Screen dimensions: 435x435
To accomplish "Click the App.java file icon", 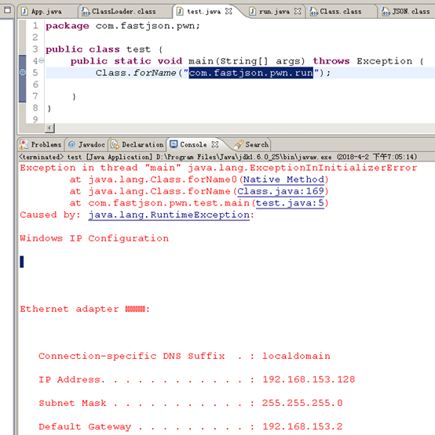I will tap(25, 12).
